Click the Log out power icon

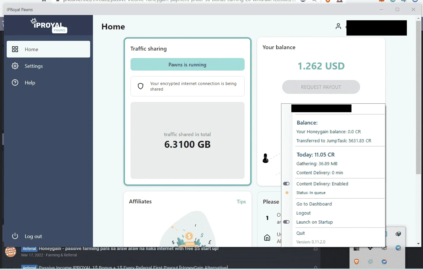15,236
